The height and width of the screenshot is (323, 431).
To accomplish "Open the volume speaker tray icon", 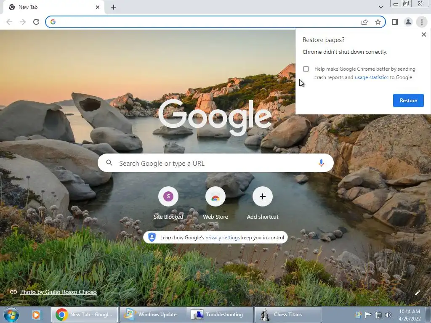I will click(x=388, y=315).
